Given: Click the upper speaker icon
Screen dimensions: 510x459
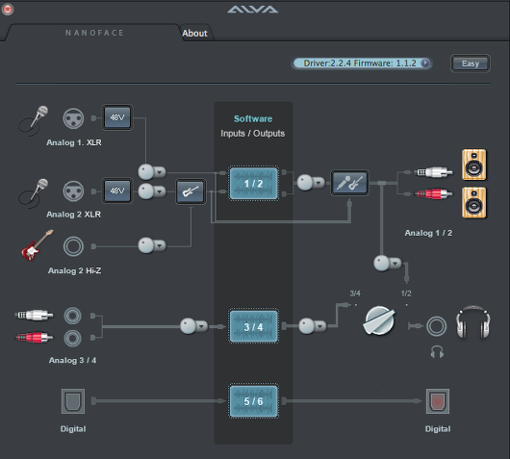Looking at the screenshot, I should coord(473,165).
